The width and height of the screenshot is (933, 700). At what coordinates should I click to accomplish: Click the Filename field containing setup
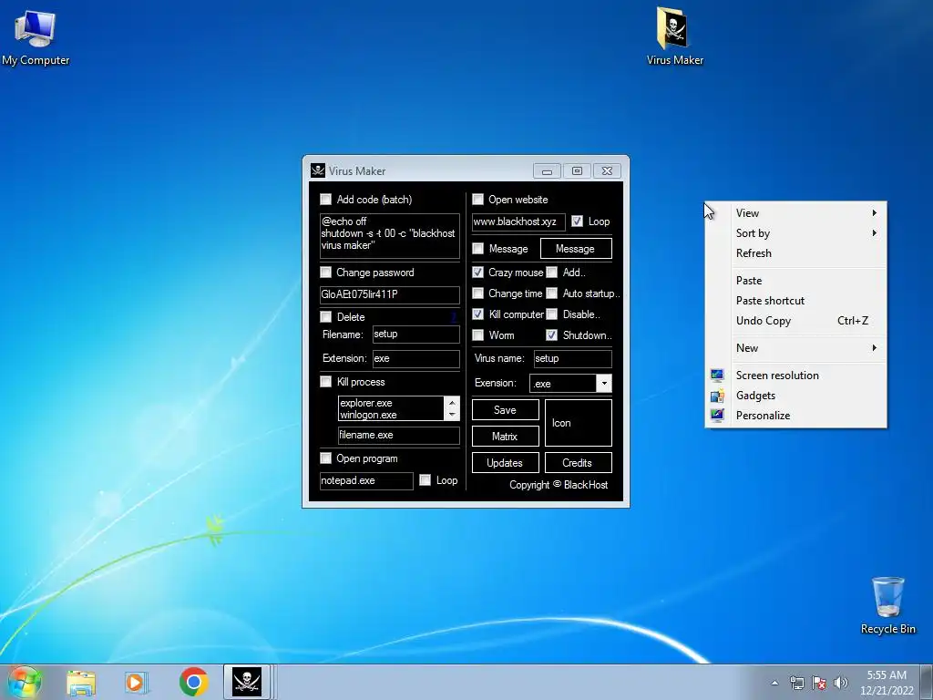[x=415, y=334]
